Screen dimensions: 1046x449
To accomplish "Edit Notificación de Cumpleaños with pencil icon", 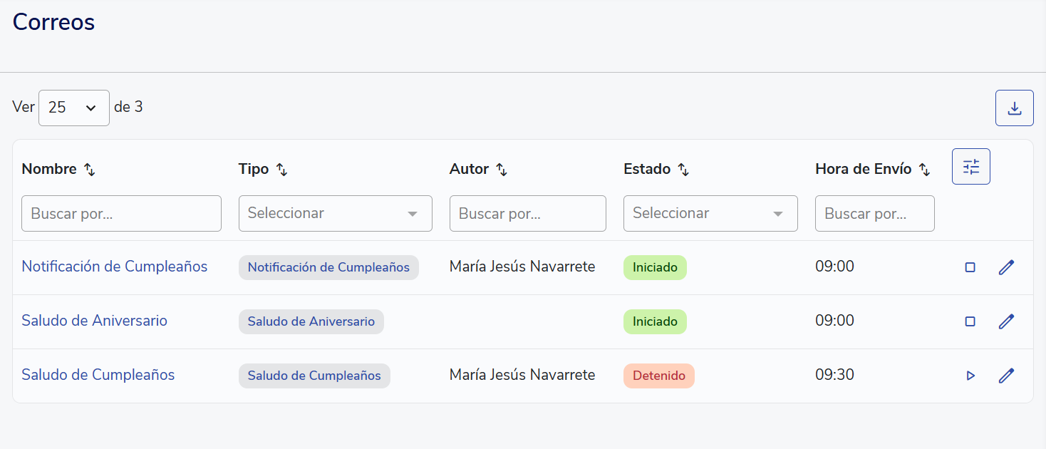I will coord(1006,267).
